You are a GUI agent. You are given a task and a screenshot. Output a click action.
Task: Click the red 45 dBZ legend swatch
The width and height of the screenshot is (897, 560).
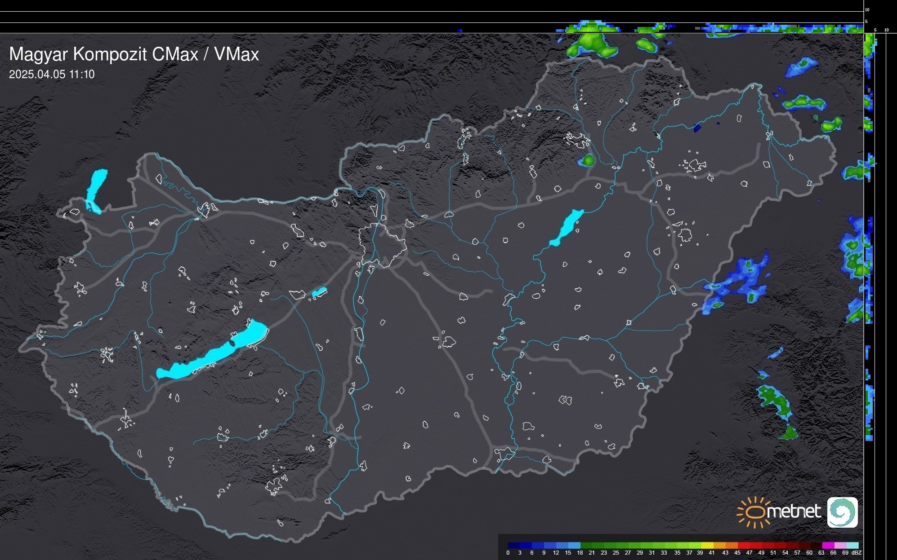coord(743,545)
